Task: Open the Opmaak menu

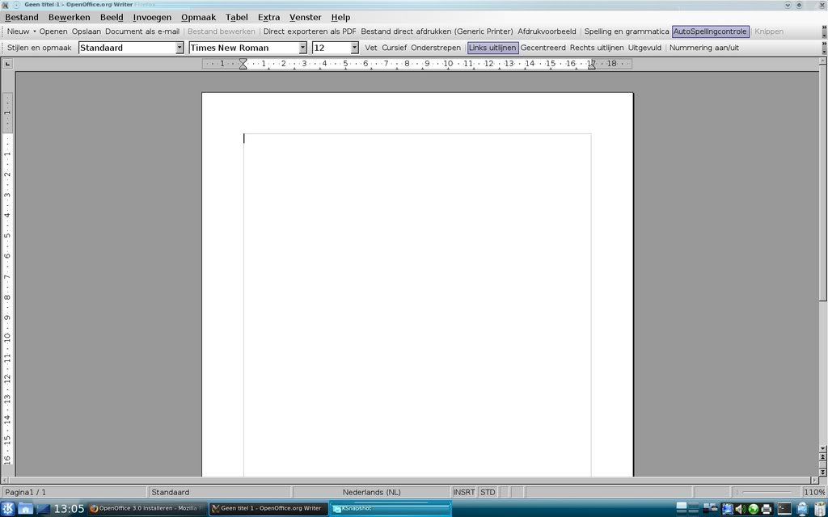Action: click(x=198, y=17)
